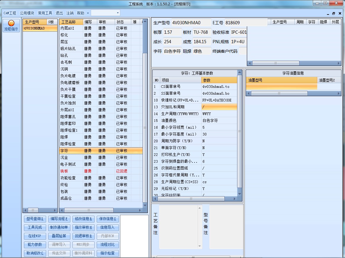Click the 生产型号 input field
Image resolution: width=345 pixels, height=258 pixels.
(191, 23)
